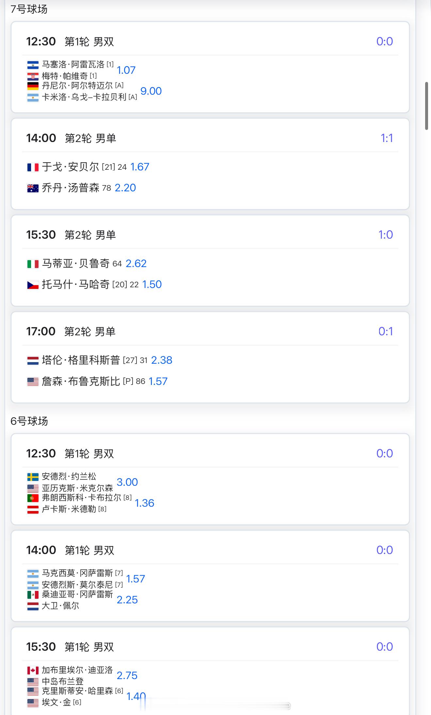Viewport: 431px width, 715px height.
Task: Click the vertical scrollbar thumb
Action: click(x=426, y=106)
